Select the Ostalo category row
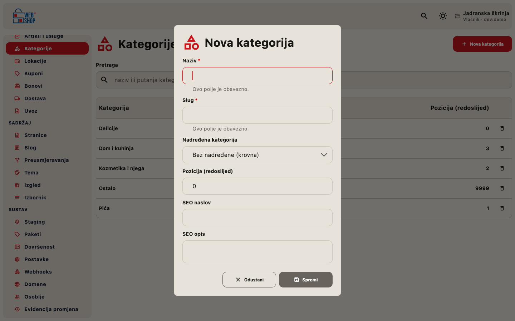 (304, 188)
